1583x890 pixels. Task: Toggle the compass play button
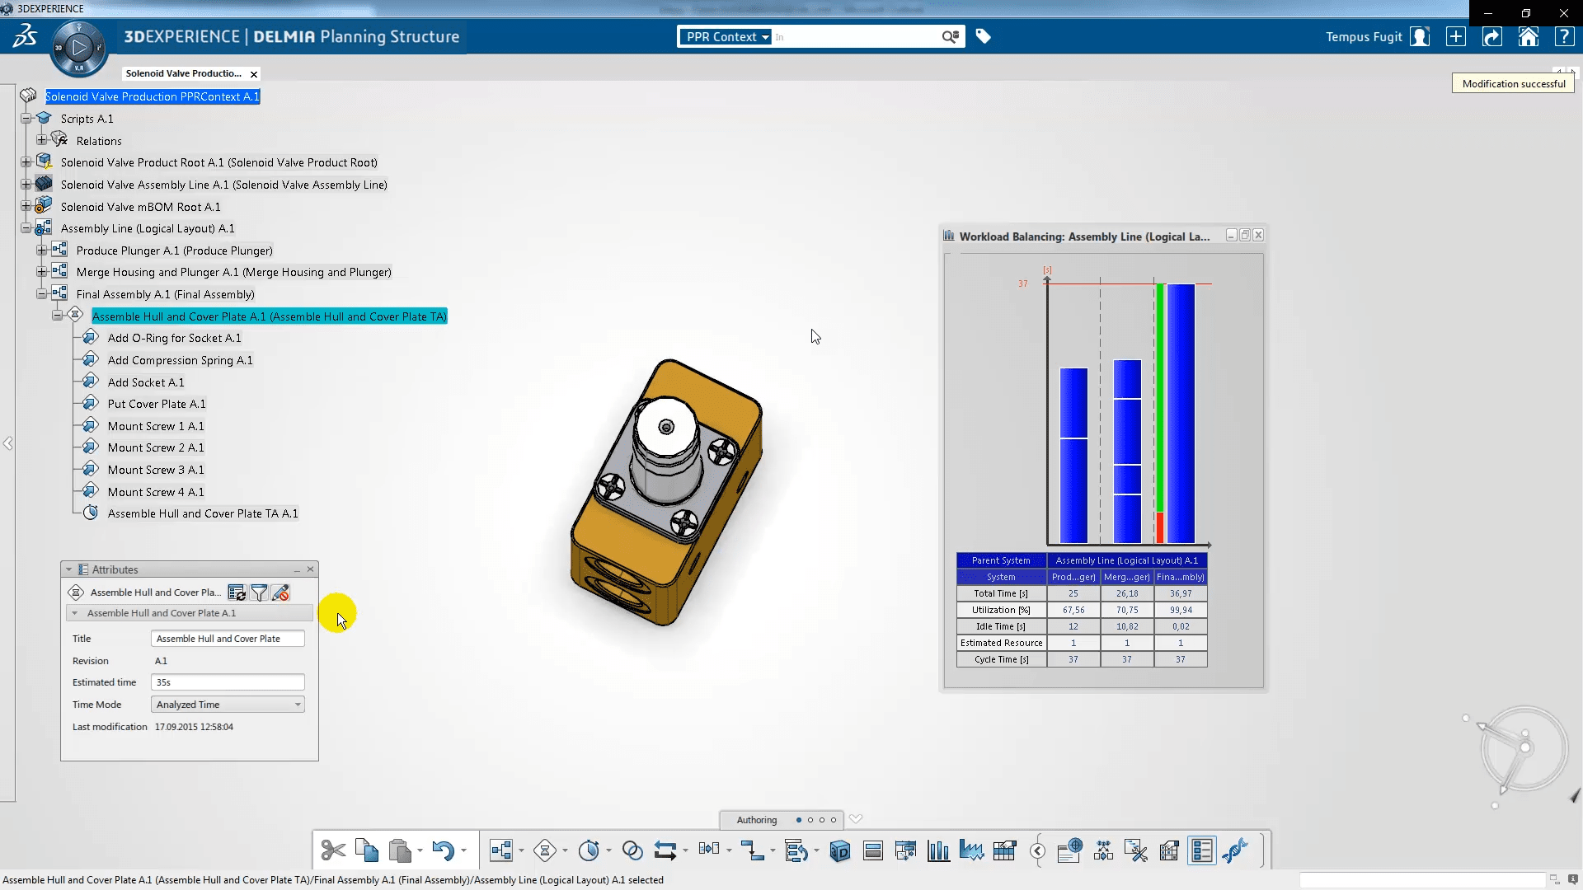pyautogui.click(x=79, y=48)
